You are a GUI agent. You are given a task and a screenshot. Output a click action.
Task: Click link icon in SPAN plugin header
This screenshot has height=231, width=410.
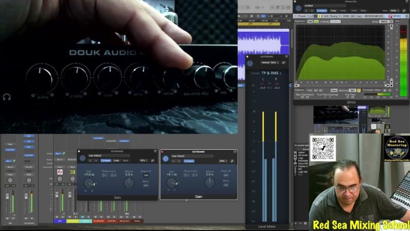[x=404, y=11]
